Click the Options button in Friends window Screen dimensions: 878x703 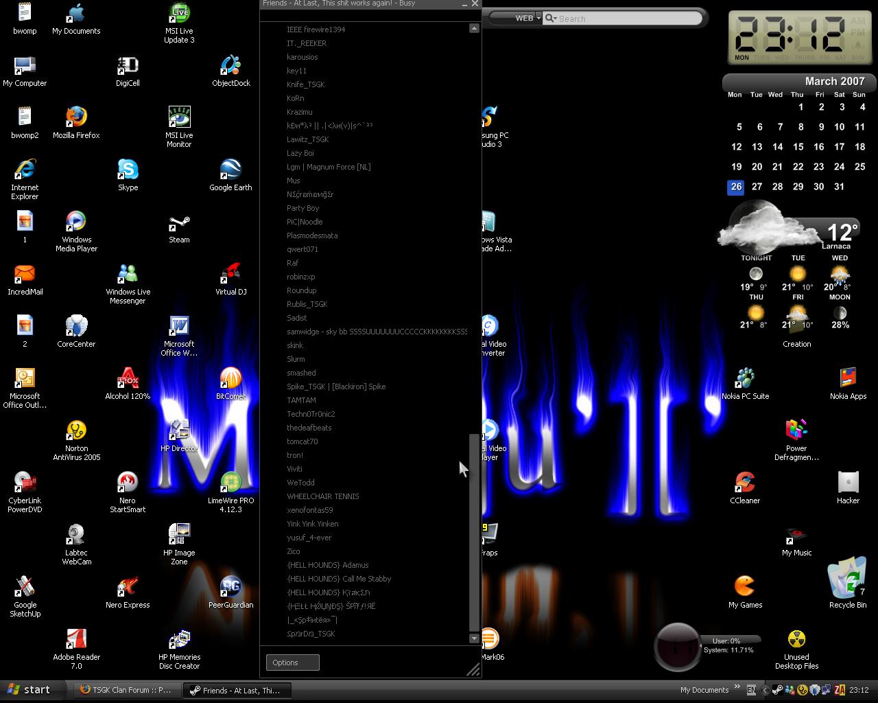(292, 662)
